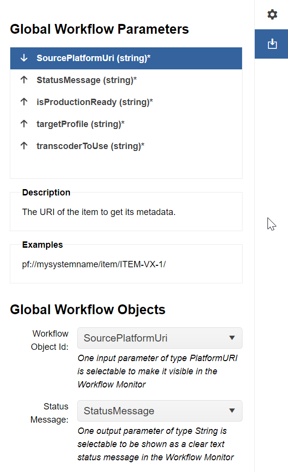Select the isProductionReady (string) parameter

tap(126, 102)
